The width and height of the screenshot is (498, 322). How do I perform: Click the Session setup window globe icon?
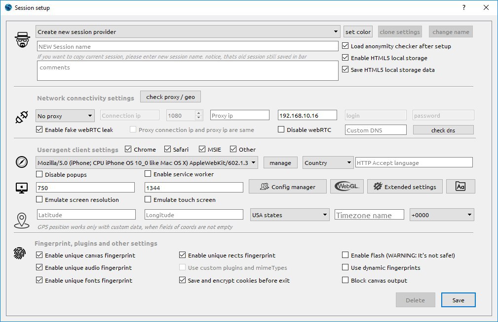tap(8, 7)
